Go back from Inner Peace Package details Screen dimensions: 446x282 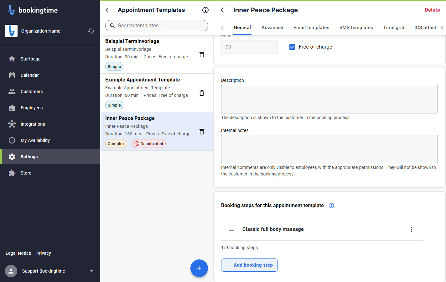tap(223, 10)
